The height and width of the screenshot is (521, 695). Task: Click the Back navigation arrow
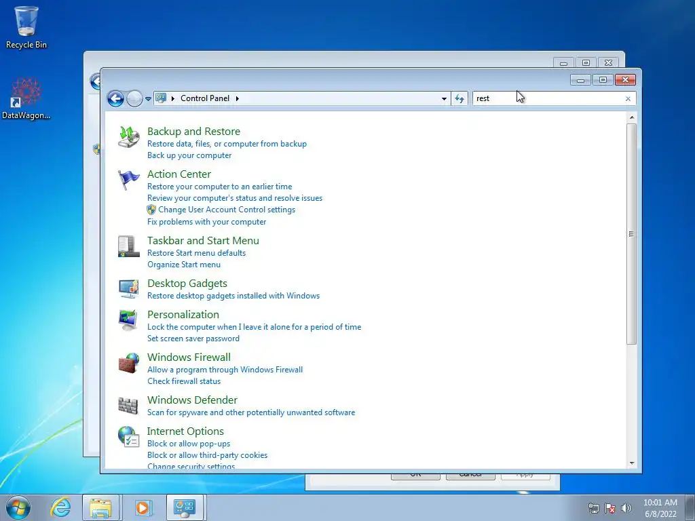(x=115, y=98)
